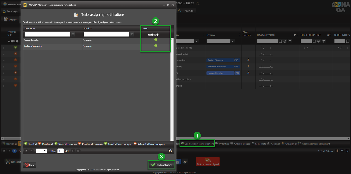Toggle the Select checkmark for Senhora Tradutora
Viewport: 351px width, 174px height.
point(156,46)
